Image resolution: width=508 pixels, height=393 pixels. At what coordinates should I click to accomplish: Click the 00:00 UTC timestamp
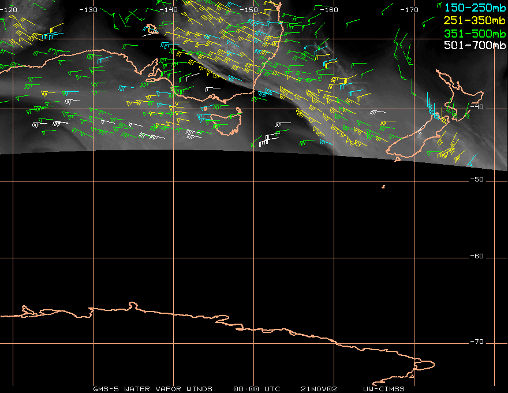tap(256, 388)
